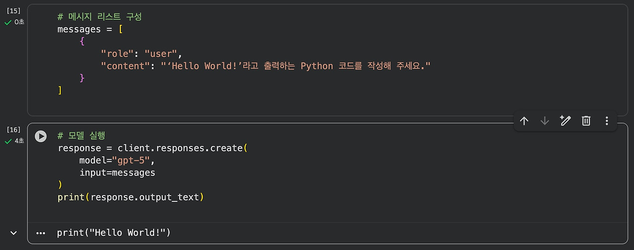Move the selected cell up
The image size is (634, 250).
click(x=524, y=121)
